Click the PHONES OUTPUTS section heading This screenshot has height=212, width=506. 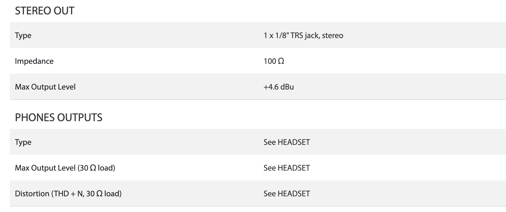[58, 118]
